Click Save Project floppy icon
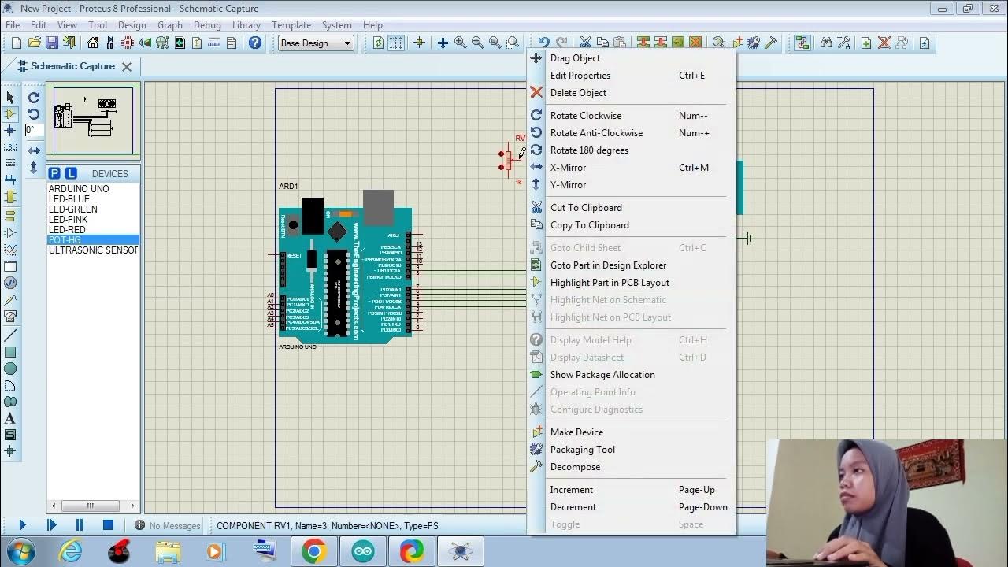1008x567 pixels. tap(52, 43)
